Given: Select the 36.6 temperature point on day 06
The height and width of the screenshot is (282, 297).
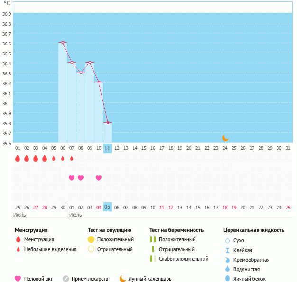Looking at the screenshot, I should (63, 42).
